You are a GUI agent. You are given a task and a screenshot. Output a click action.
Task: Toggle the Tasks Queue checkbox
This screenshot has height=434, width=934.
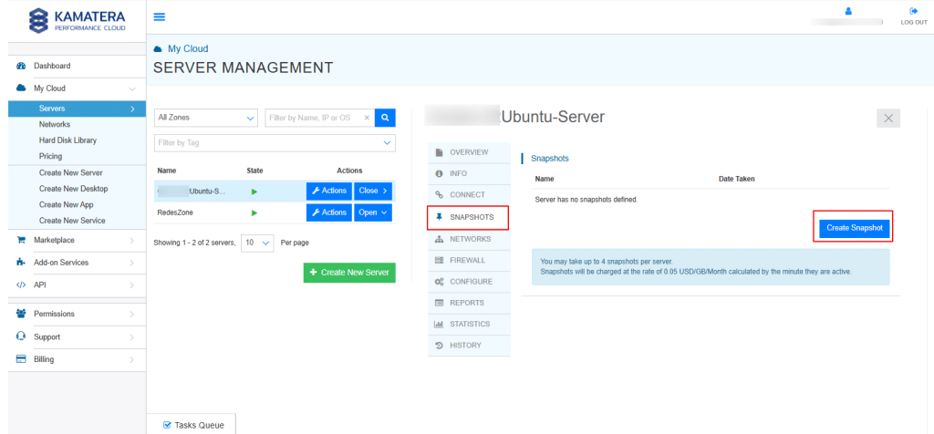167,425
